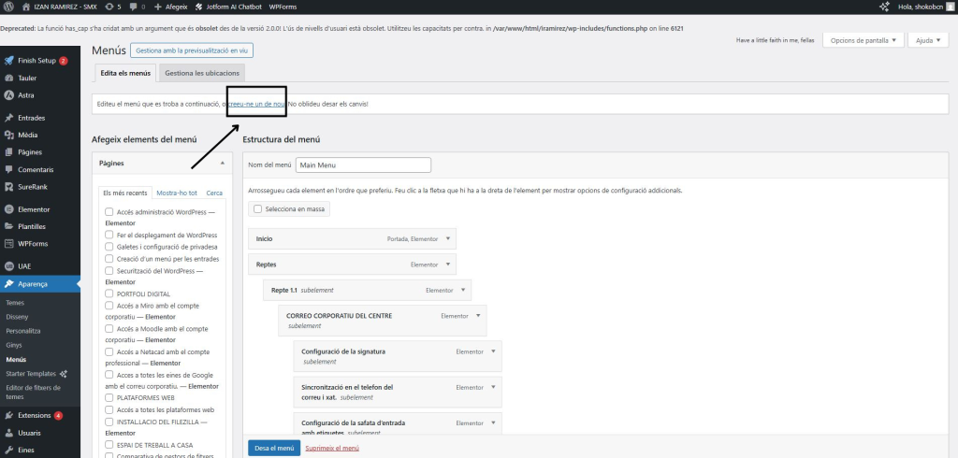Open the Mèdia library icon

[8, 135]
